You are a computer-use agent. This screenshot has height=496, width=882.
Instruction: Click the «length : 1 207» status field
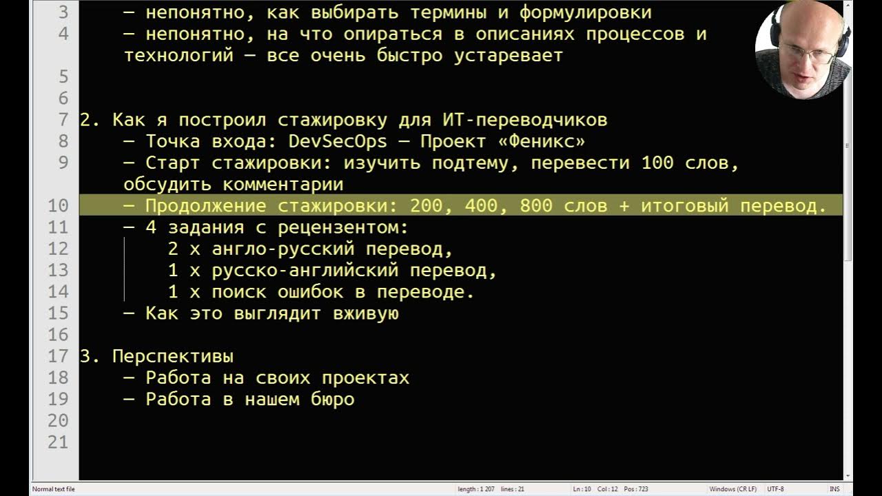(x=475, y=489)
